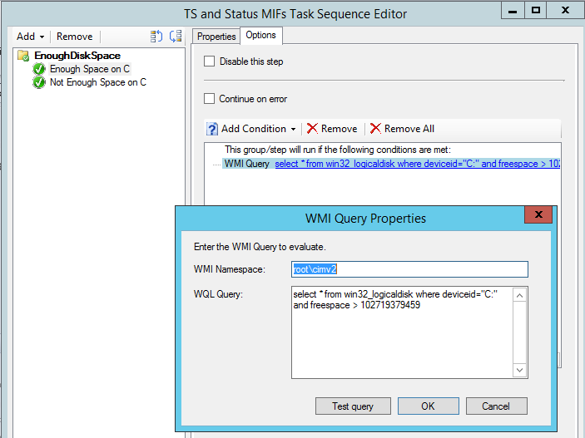Enable the Disable this step checkbox

[x=210, y=62]
